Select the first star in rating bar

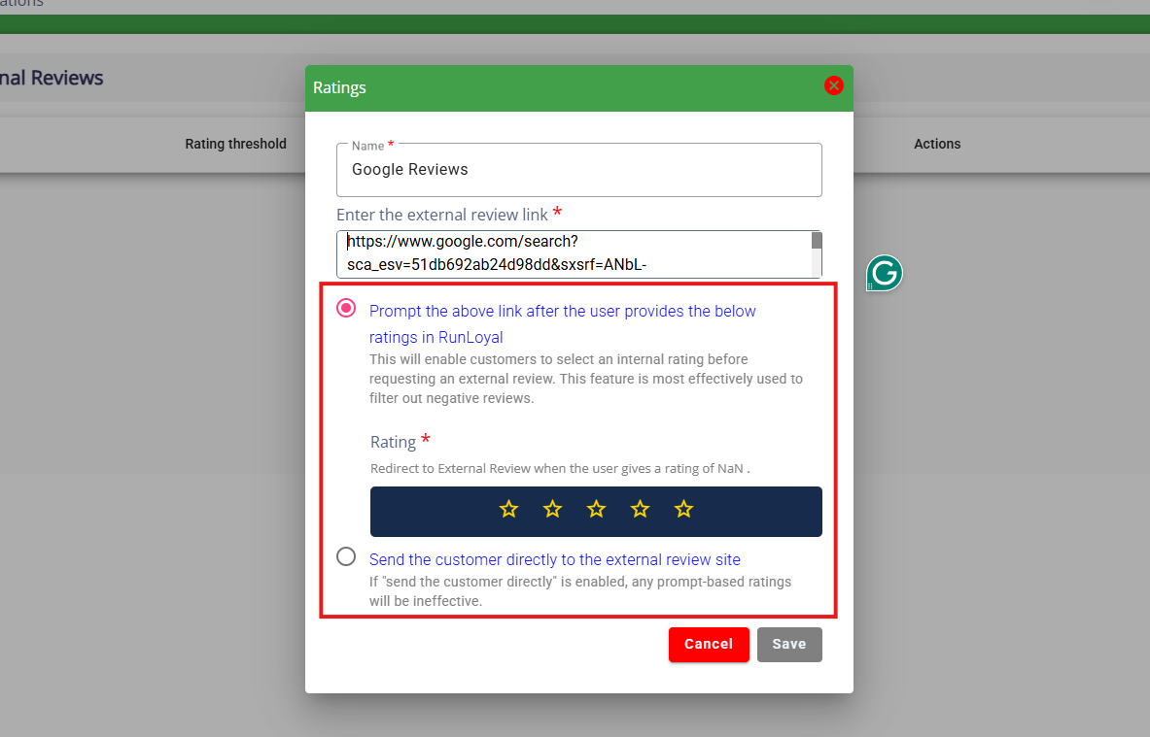tap(509, 509)
